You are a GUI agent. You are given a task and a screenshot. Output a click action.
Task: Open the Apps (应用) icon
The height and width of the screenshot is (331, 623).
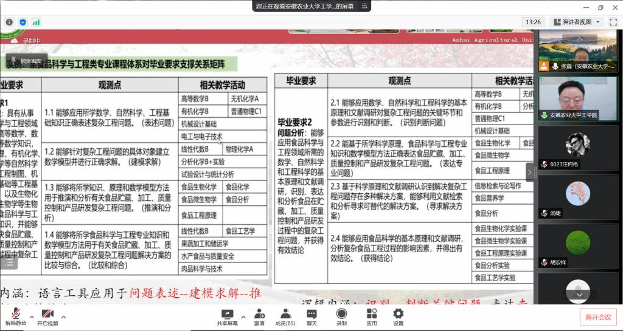point(372,316)
